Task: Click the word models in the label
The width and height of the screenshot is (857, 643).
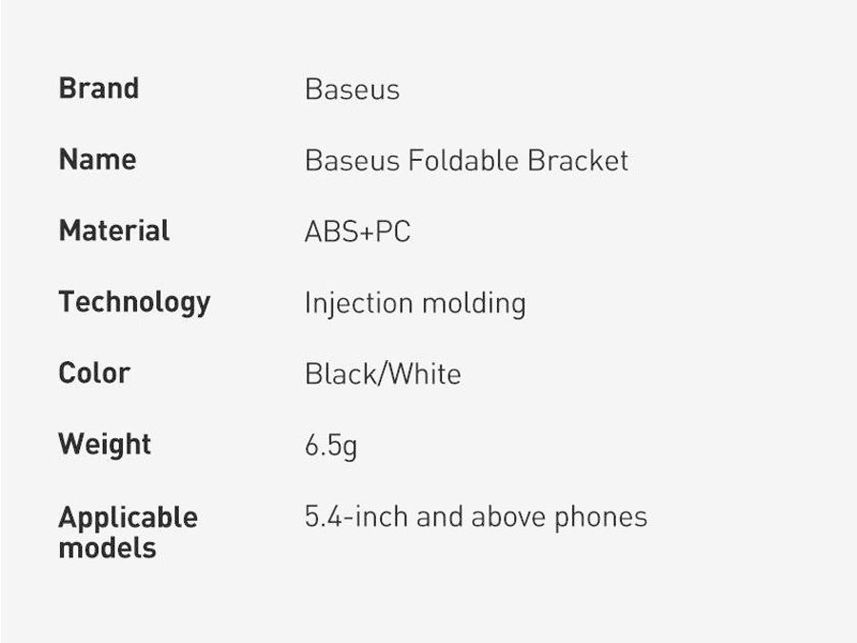Action: 107,548
